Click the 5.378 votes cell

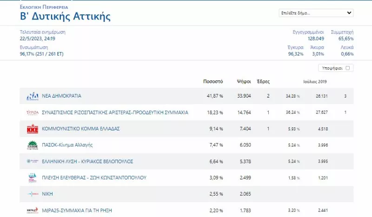246,162
